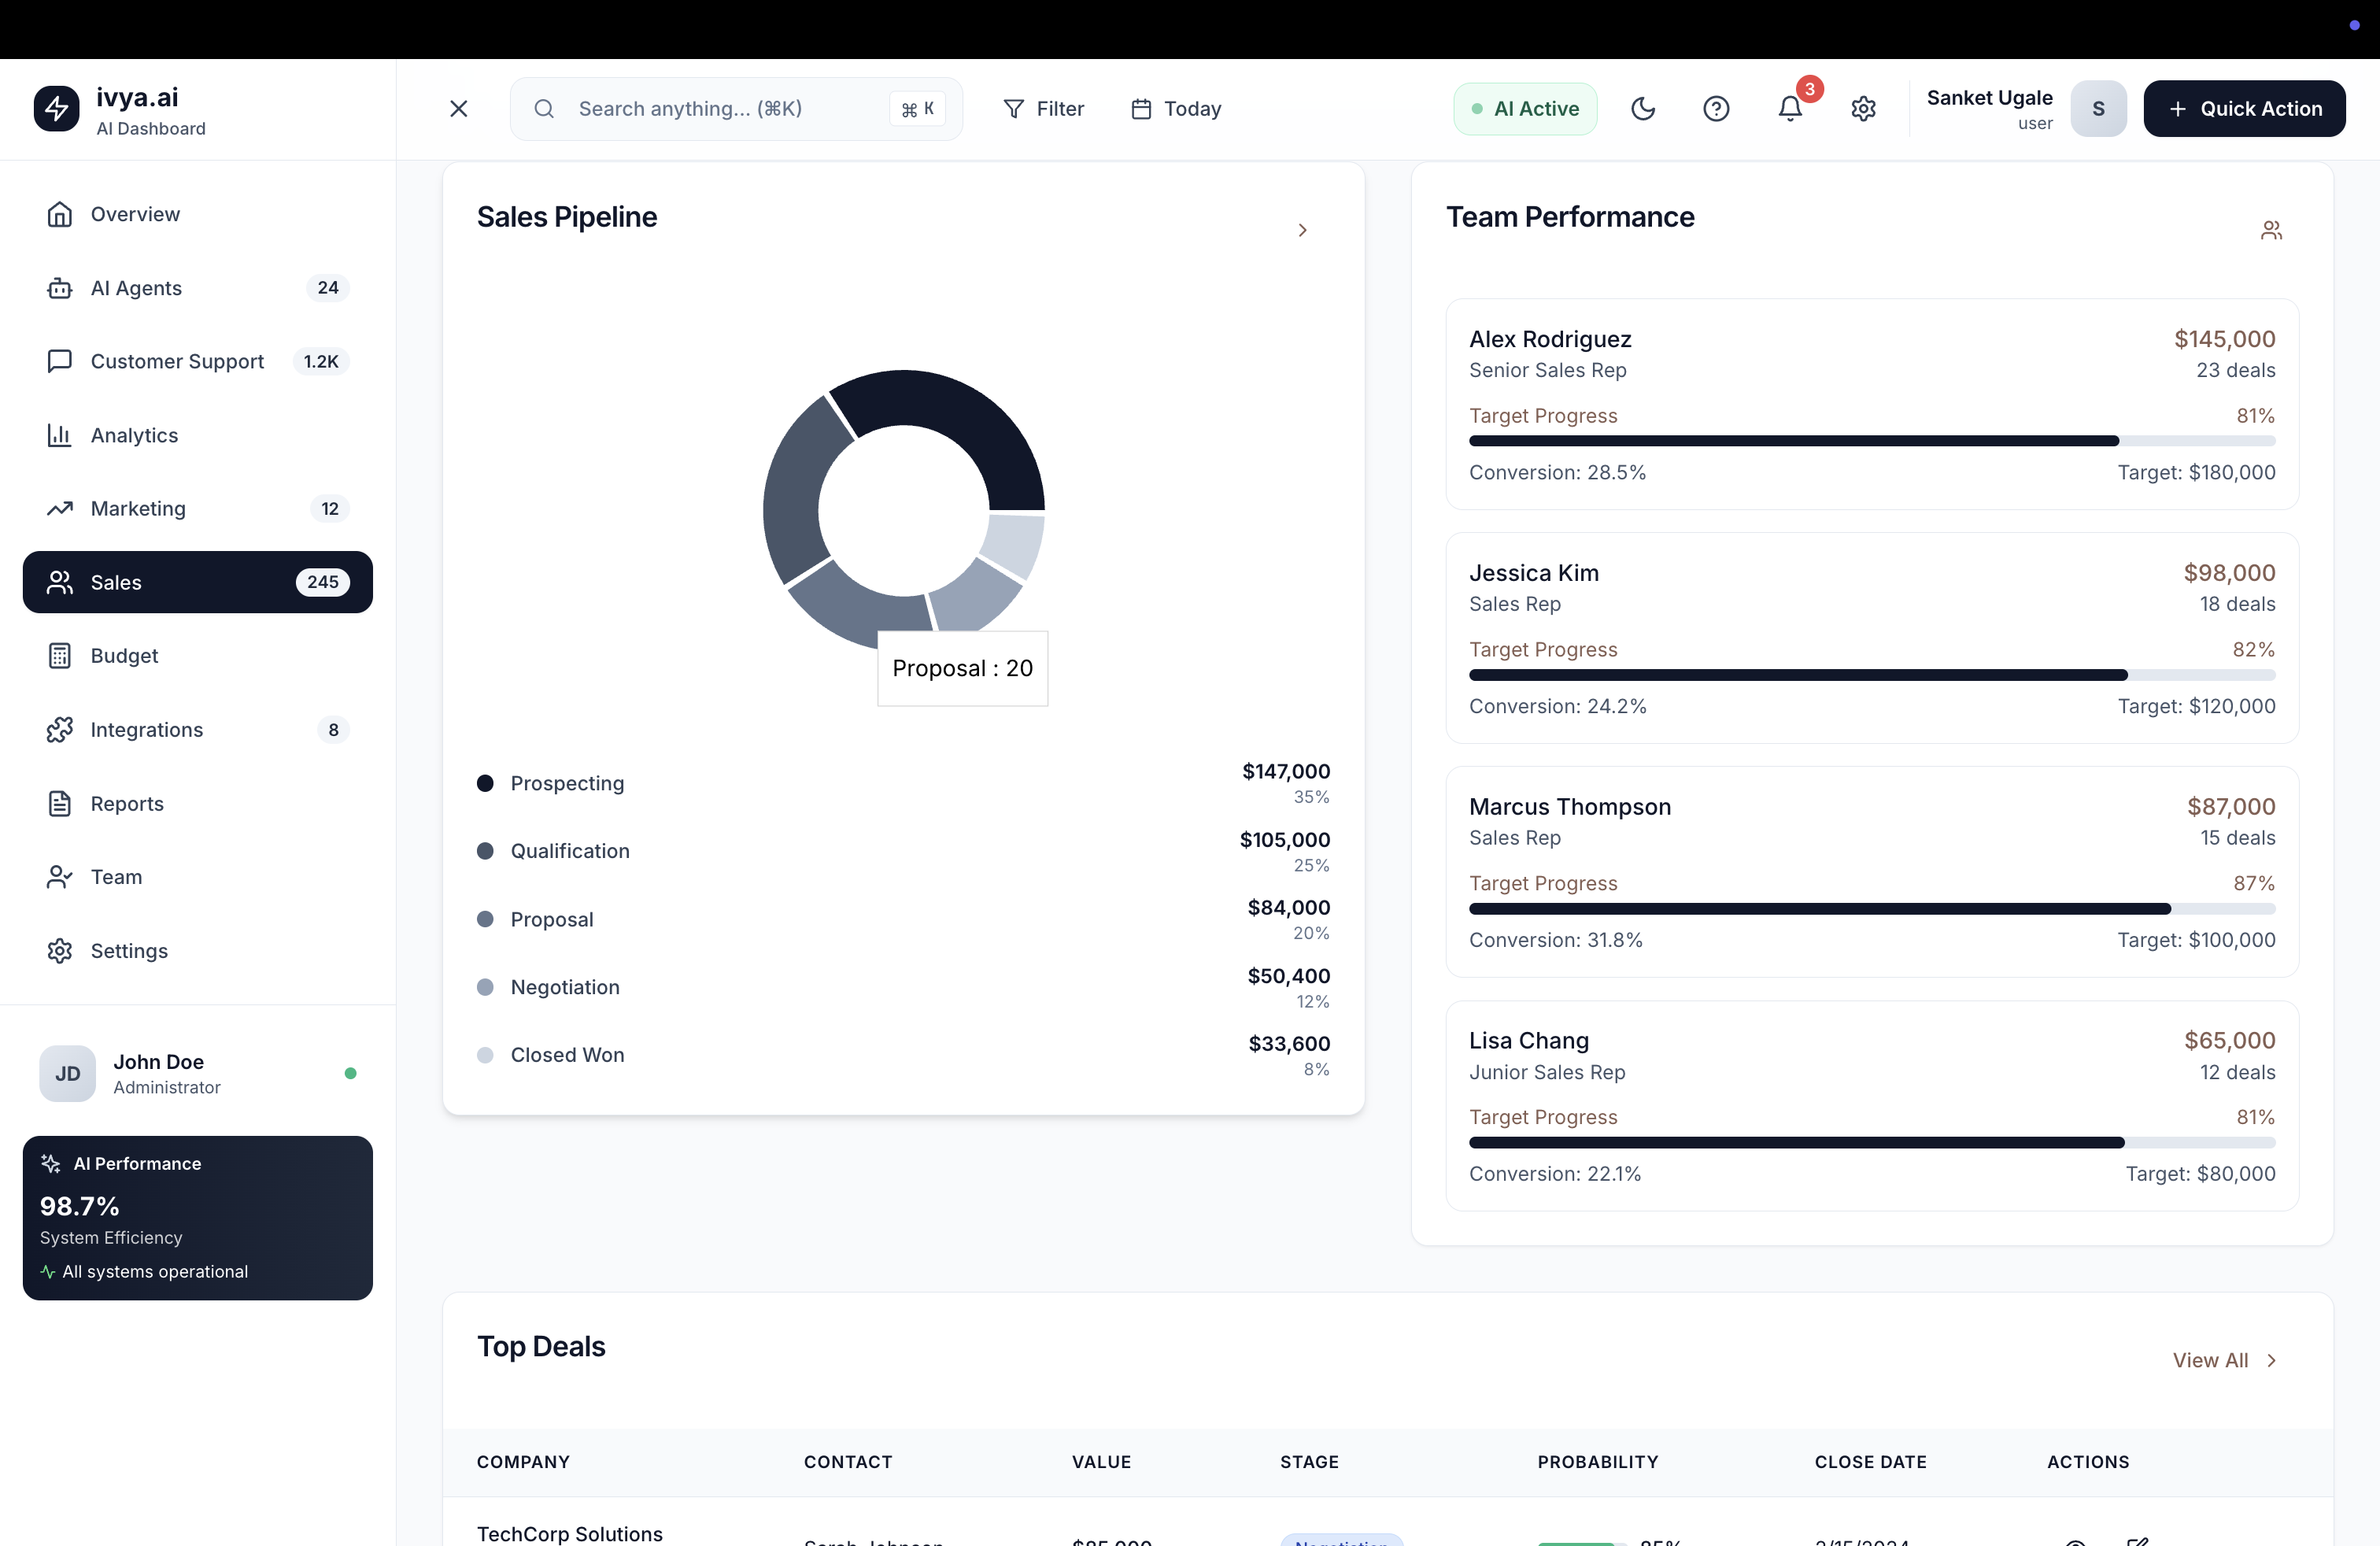This screenshot has height=1546, width=2380.
Task: Open notifications bell with 3 badge
Action: point(1790,108)
